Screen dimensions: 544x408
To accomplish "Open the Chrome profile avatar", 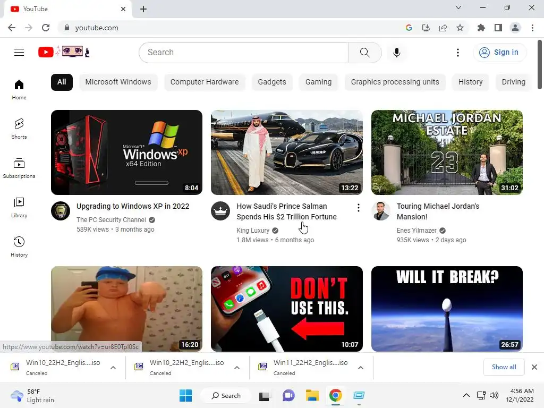I will (x=515, y=28).
